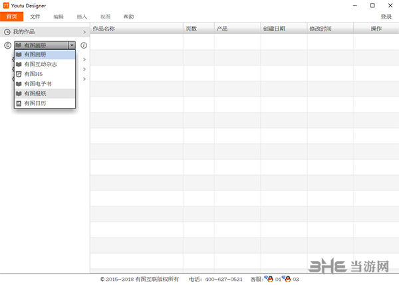This screenshot has width=399, height=285.
Task: Collapse the product dropdown via its arrow button
Action: 72,45
